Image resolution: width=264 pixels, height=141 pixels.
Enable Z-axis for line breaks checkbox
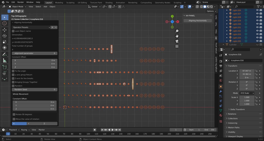pyautogui.click(x=13, y=78)
